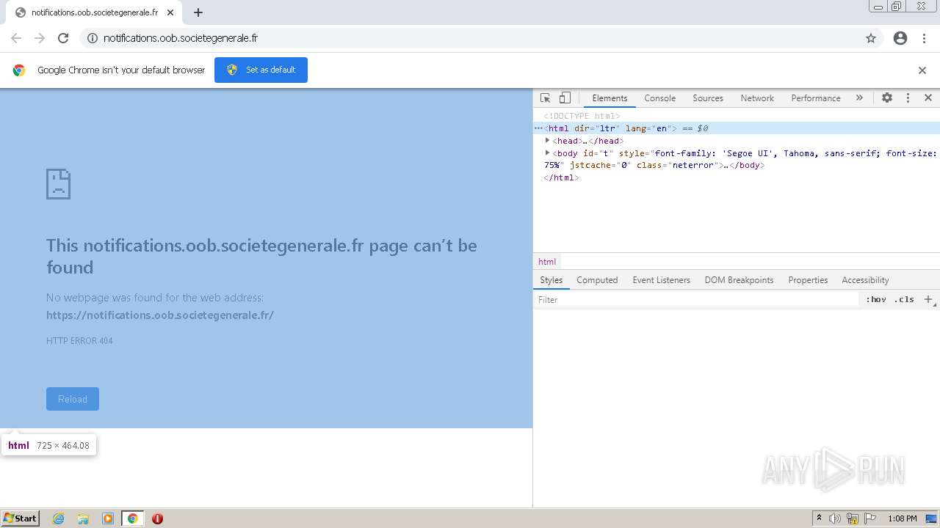The height and width of the screenshot is (528, 940).
Task: Click the sad page error icon
Action: (x=59, y=184)
